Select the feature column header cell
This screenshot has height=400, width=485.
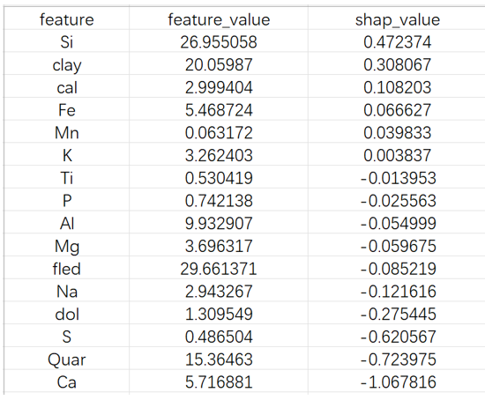tap(66, 19)
